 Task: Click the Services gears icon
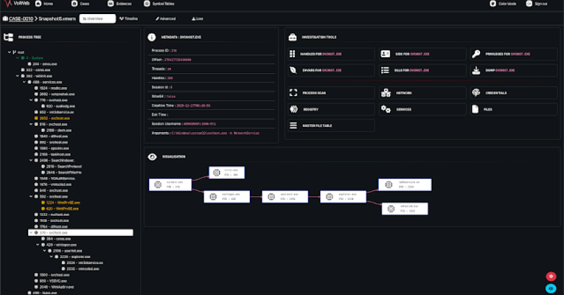385,109
